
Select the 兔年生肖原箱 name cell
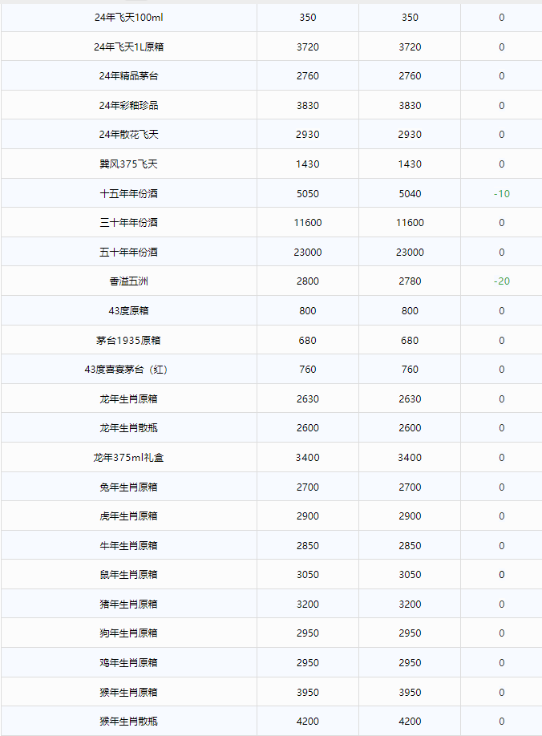(128, 487)
